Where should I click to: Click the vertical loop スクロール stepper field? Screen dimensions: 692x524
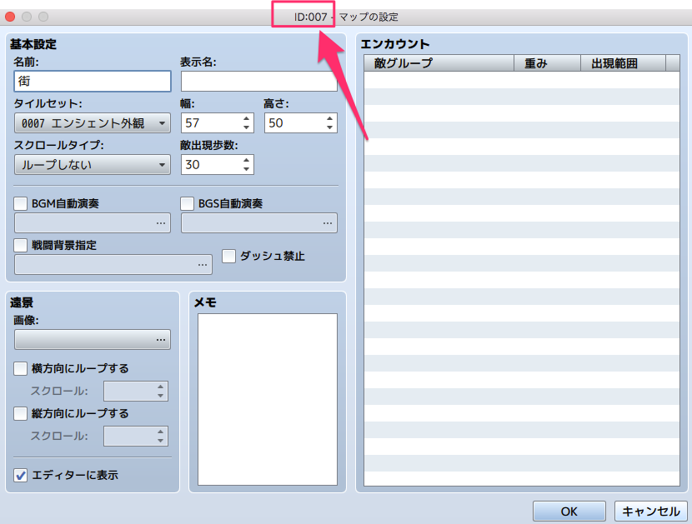click(136, 437)
